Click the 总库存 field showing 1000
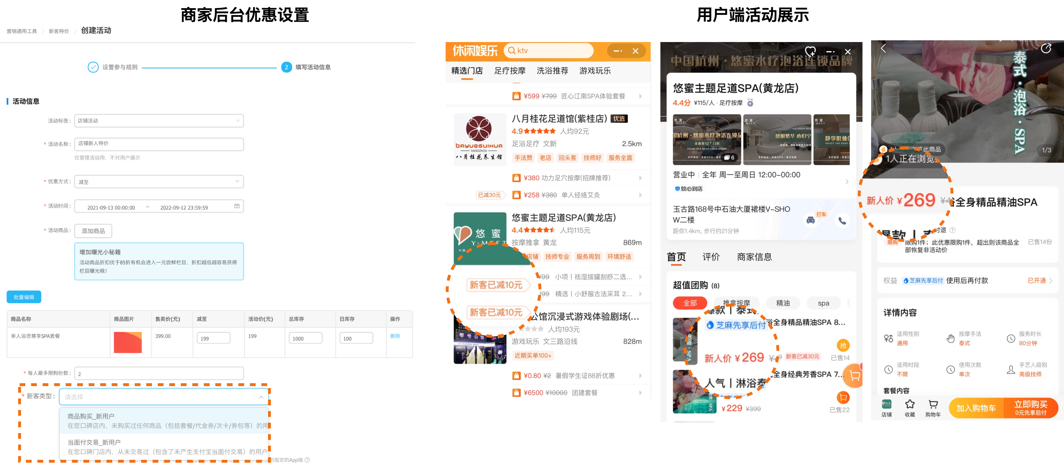Screen dimensions: 1064x467 pos(305,338)
